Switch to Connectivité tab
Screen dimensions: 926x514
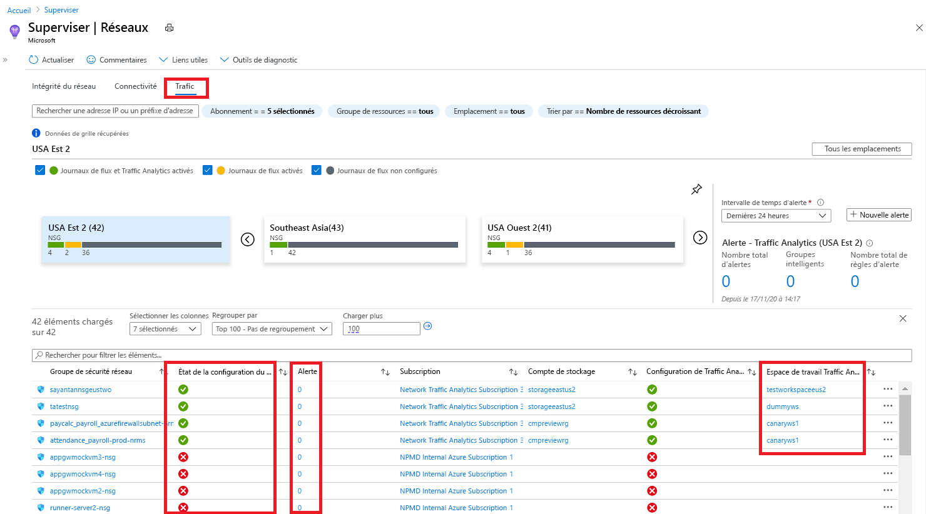tap(136, 86)
